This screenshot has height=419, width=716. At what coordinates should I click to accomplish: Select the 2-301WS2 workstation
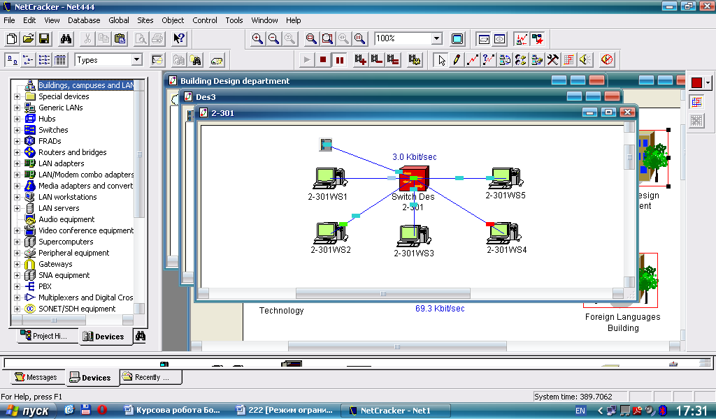331,233
